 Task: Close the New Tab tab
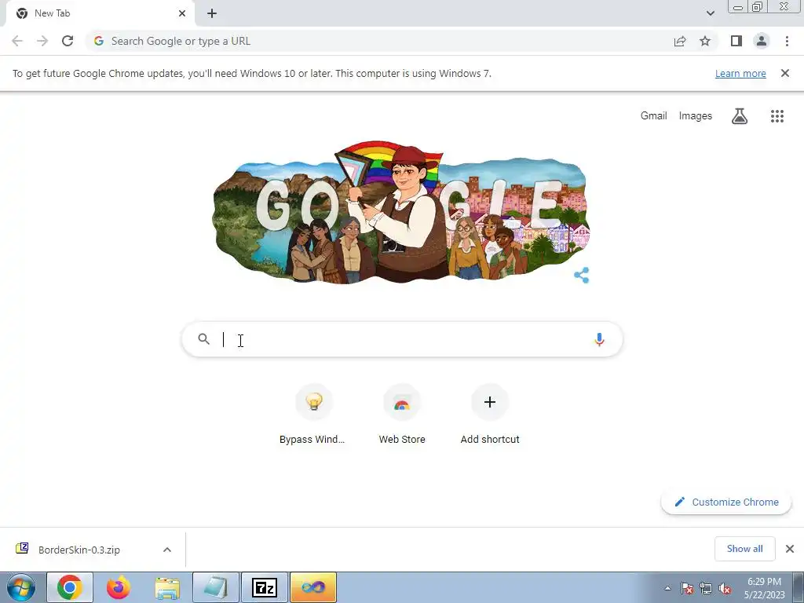(182, 13)
